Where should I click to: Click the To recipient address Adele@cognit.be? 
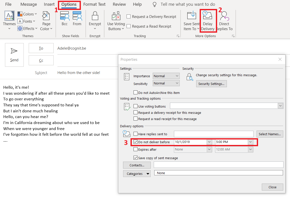(72, 48)
